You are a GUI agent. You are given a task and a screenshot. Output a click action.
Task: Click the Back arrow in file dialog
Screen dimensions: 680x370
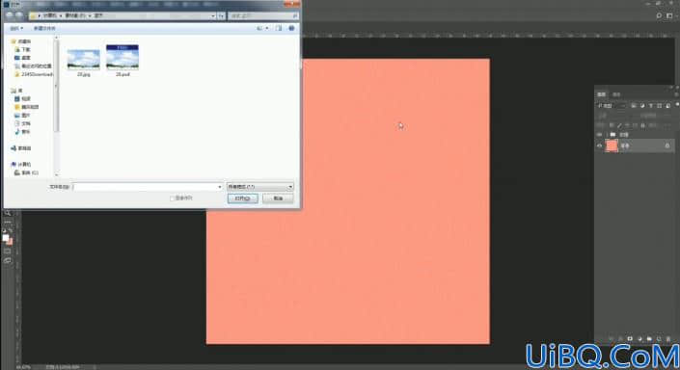pos(10,15)
